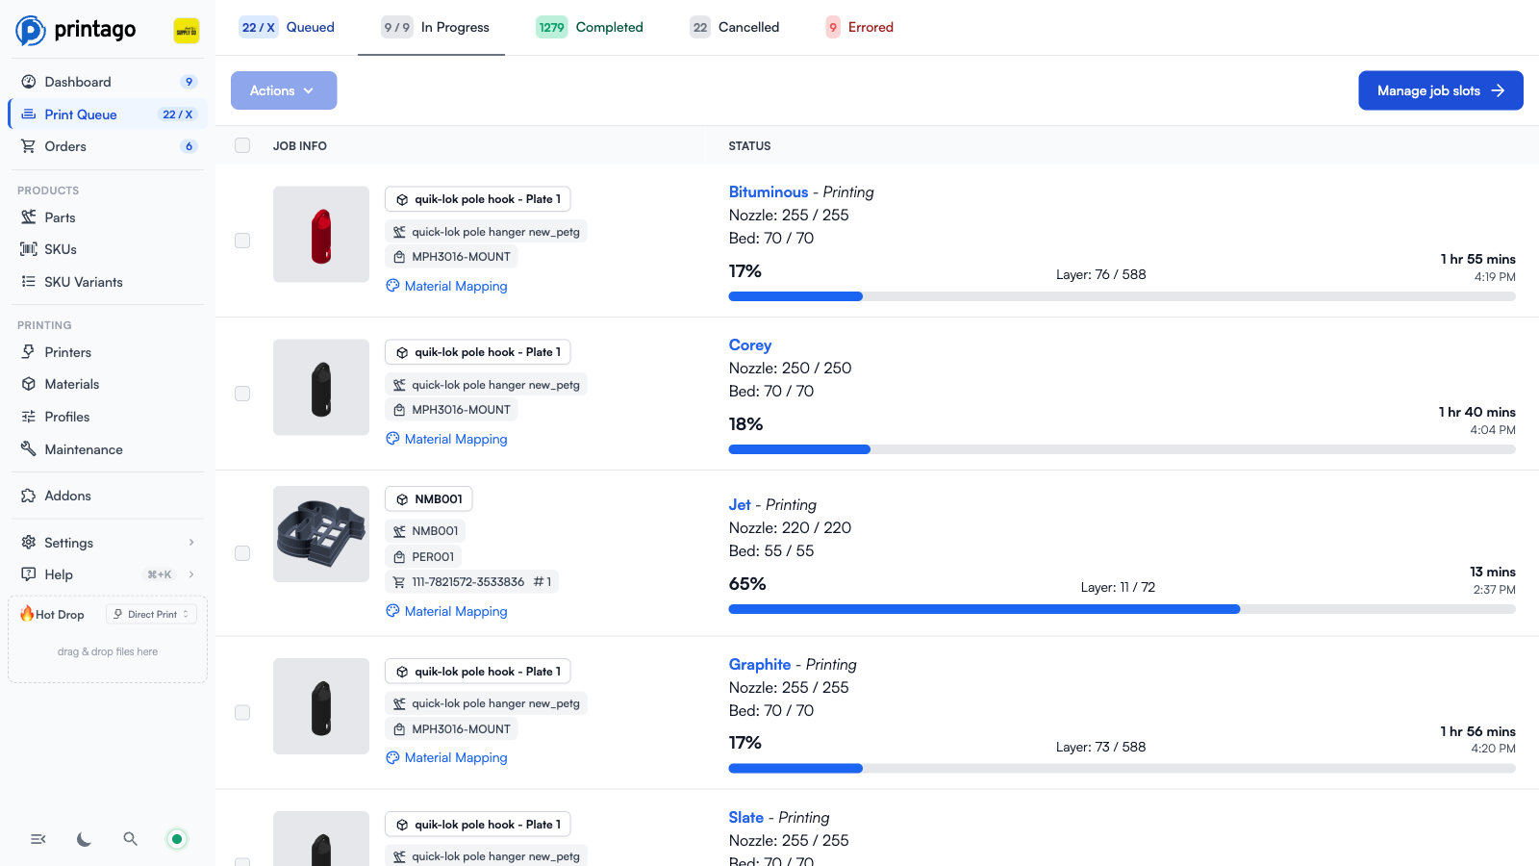
Task: Switch to the Cancelled tab
Action: click(x=735, y=27)
